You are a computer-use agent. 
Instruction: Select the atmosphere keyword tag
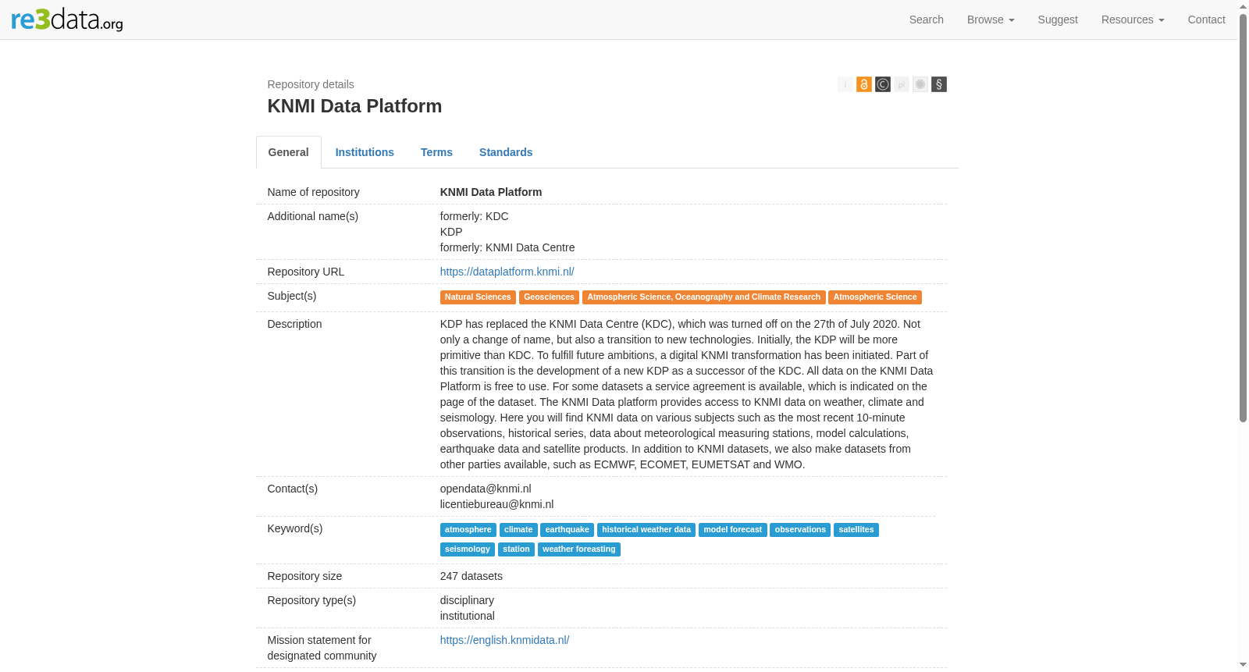point(468,530)
